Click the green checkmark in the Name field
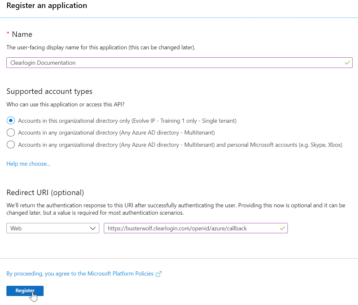The image size is (358, 305). coord(347,63)
